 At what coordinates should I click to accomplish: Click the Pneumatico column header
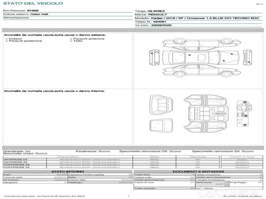[x=68, y=157]
